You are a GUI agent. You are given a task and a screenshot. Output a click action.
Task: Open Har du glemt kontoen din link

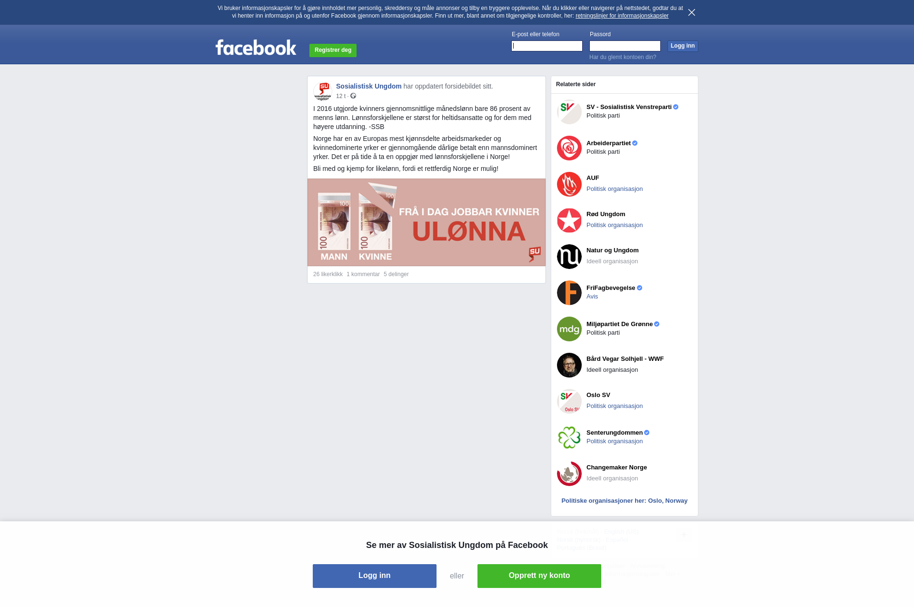pyautogui.click(x=623, y=57)
